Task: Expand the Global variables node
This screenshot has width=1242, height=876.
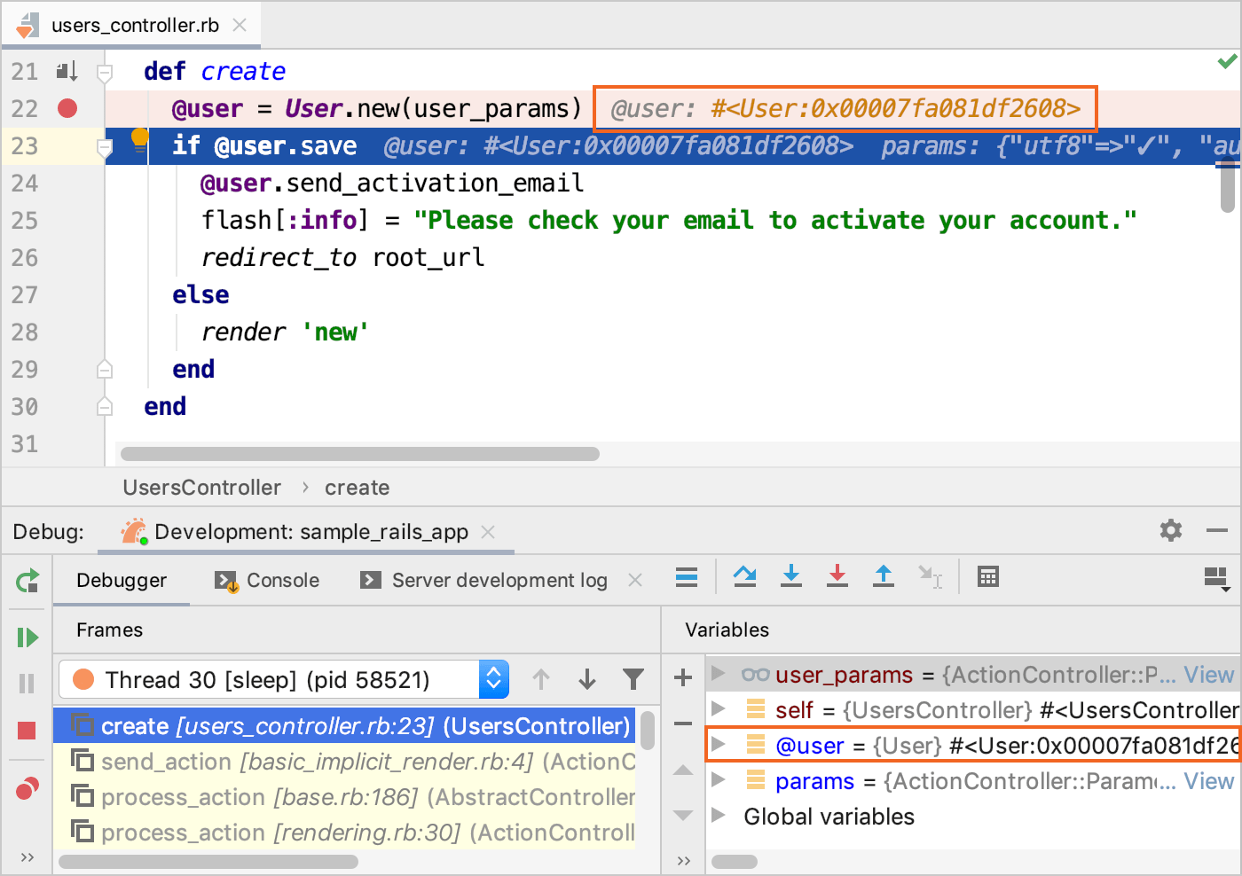Action: click(719, 816)
